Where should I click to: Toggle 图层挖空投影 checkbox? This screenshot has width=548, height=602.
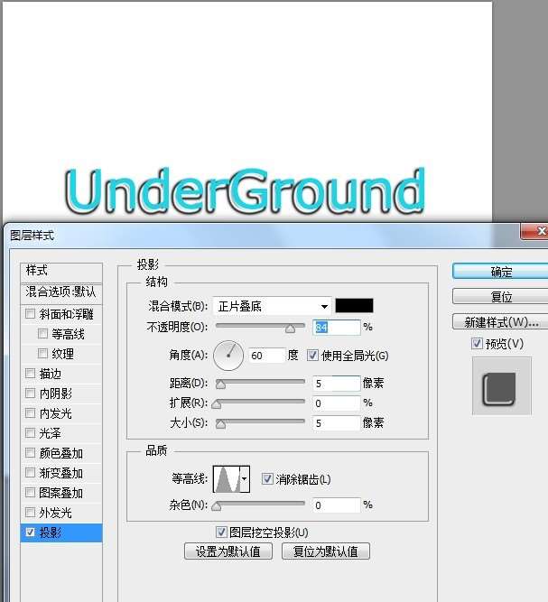point(221,533)
